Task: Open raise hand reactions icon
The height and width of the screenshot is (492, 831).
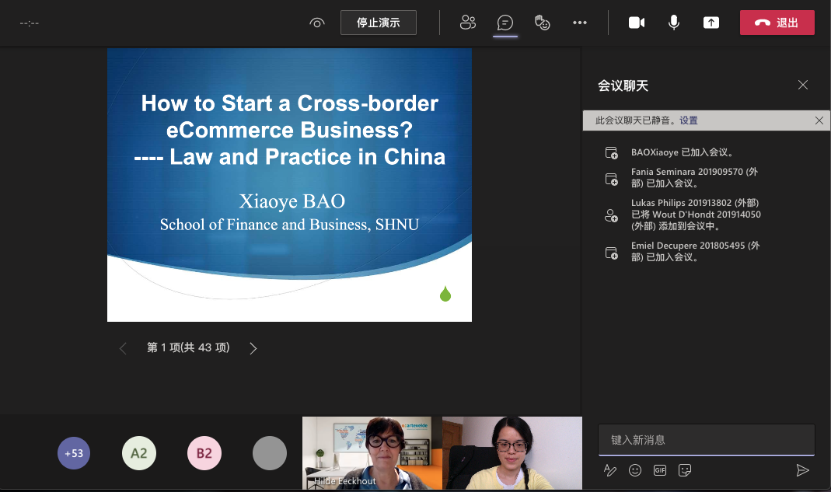Action: (543, 23)
